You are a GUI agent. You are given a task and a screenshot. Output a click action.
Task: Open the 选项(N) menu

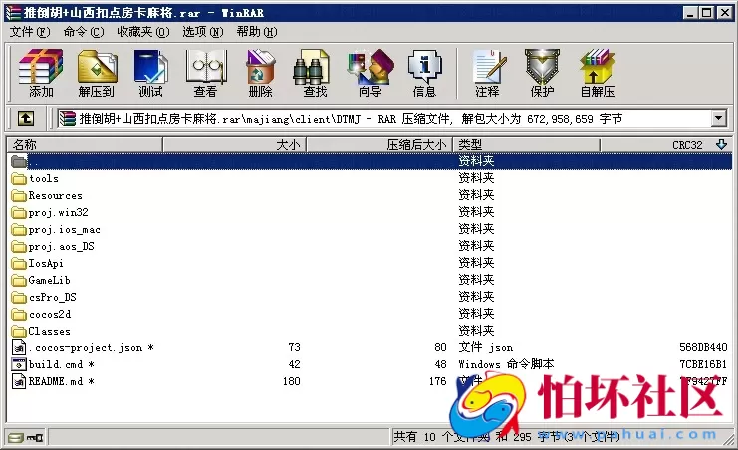point(203,32)
